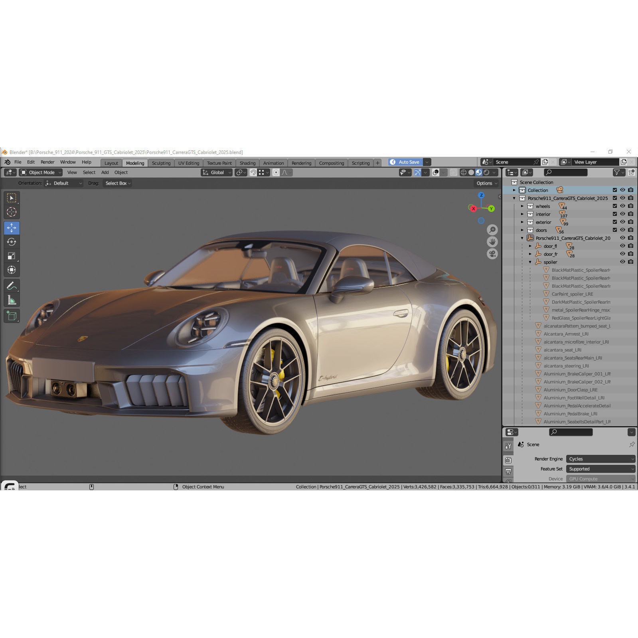This screenshot has height=638, width=638.
Task: Activate the Move tool
Action: (12, 228)
